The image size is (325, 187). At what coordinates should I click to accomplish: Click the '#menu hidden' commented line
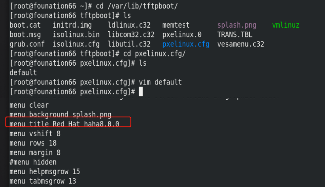(33, 162)
